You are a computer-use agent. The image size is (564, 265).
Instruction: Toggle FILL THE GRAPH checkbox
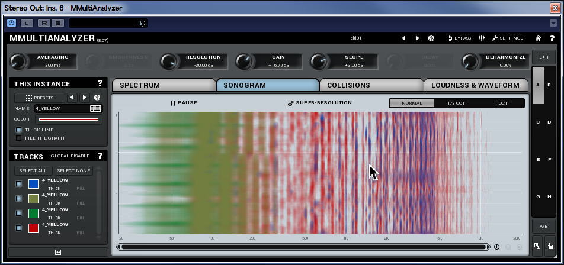19,138
